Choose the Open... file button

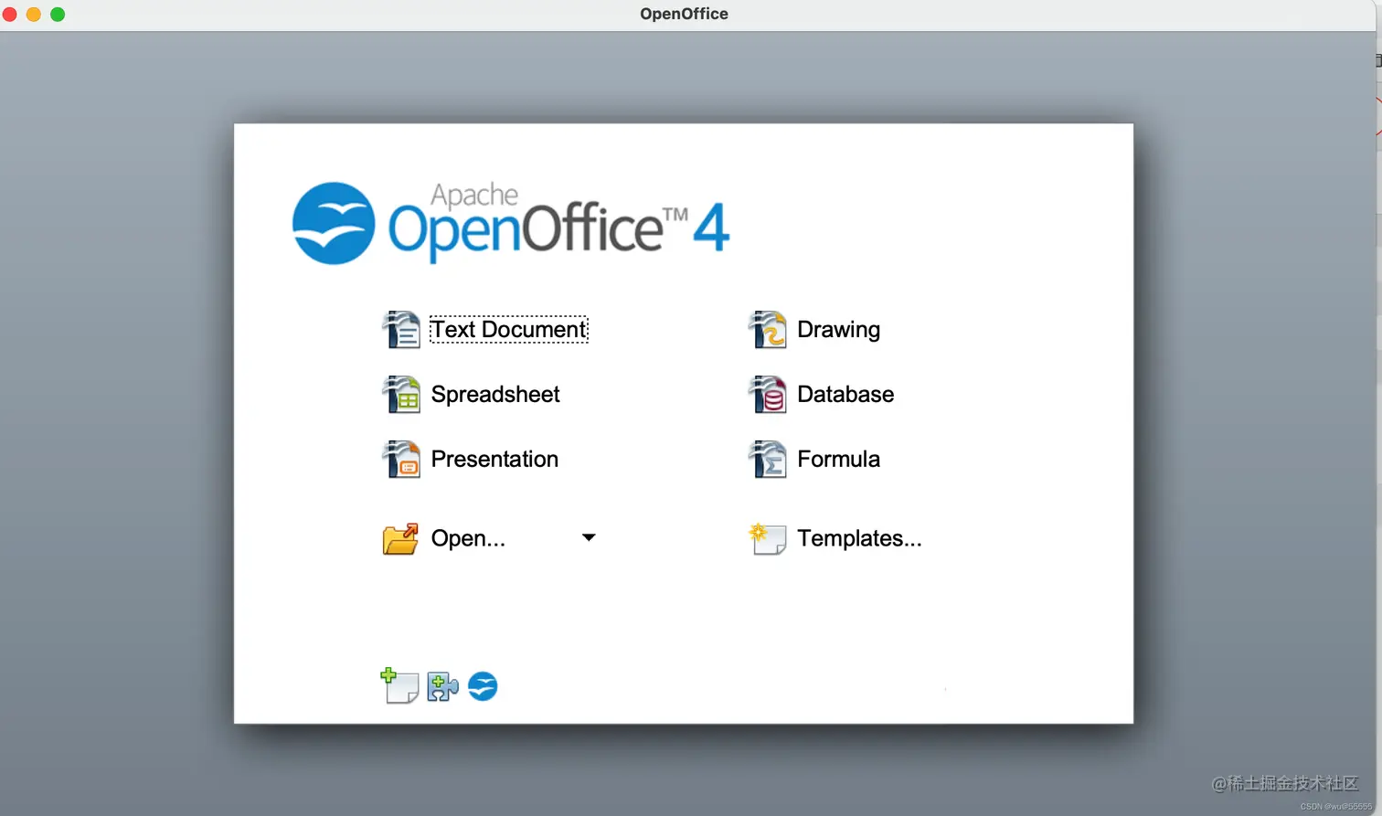click(468, 538)
